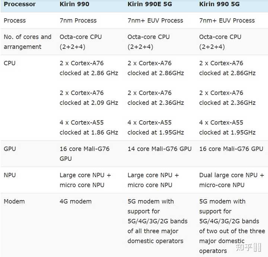Select 'clocked at 1.86 GHz' text
Screen dimensions: 268x257
click(89, 132)
